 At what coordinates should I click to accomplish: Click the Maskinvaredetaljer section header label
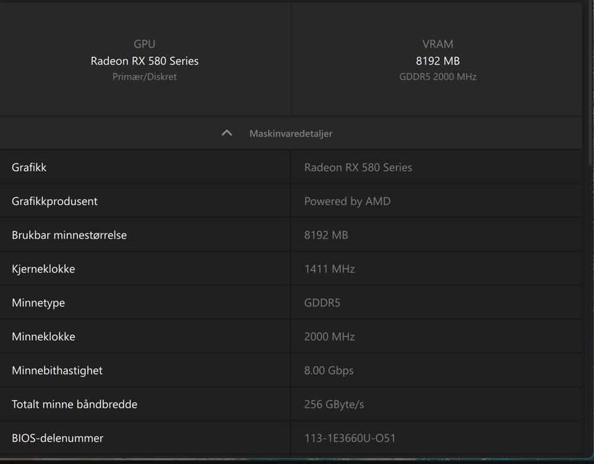(x=290, y=134)
